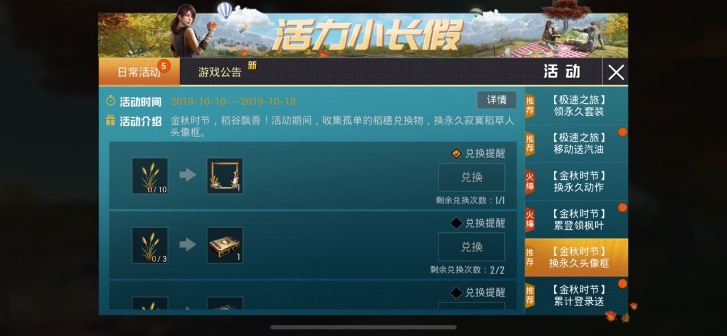Tap the wheat item icon showing 0/10
This screenshot has height=336, width=727.
point(150,176)
